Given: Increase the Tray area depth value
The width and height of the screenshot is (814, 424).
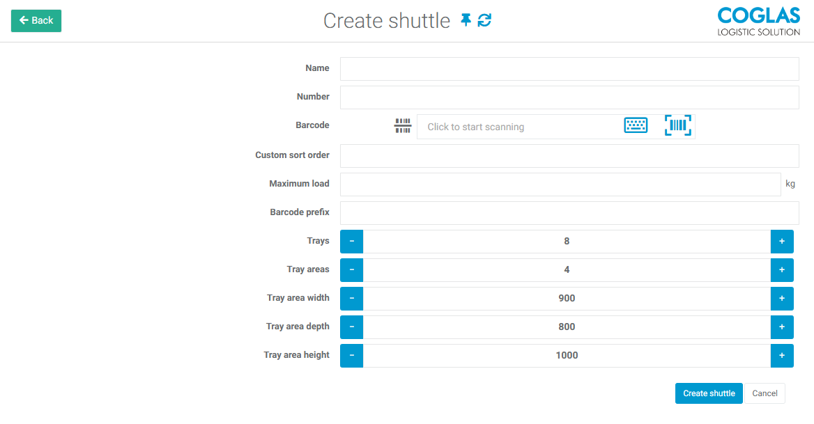Looking at the screenshot, I should click(x=782, y=327).
